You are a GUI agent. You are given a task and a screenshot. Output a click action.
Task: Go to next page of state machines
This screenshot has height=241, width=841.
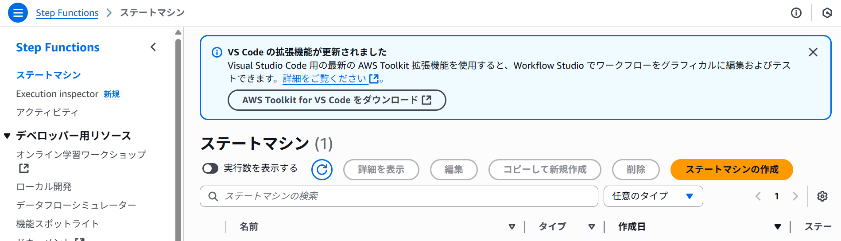pos(795,196)
